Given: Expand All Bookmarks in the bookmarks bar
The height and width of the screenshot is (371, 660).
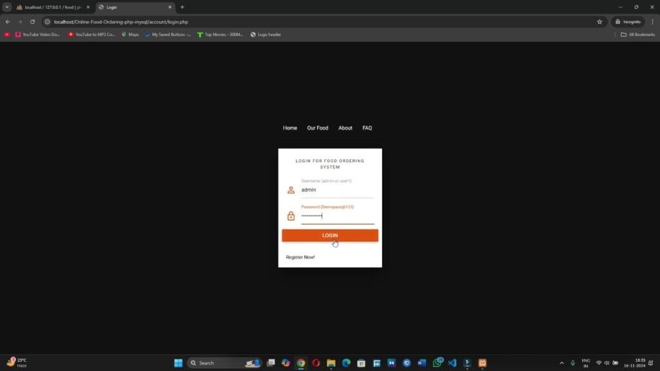Looking at the screenshot, I should coord(634,34).
